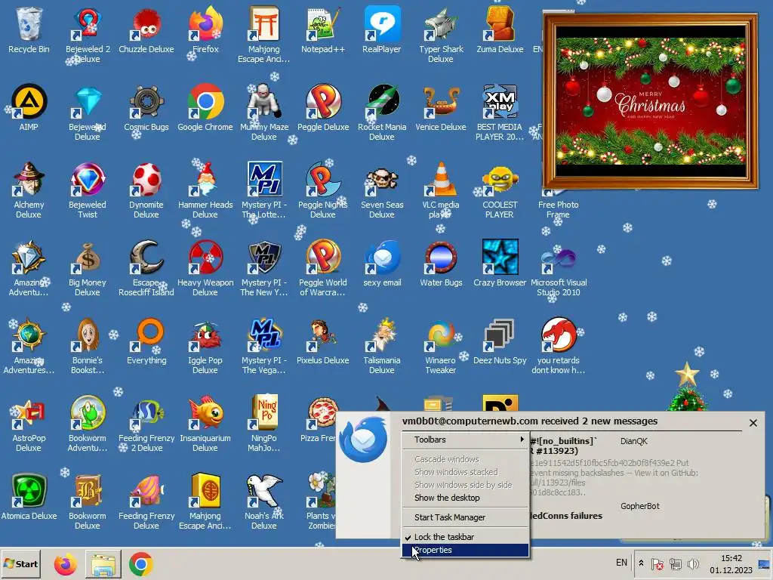773x580 pixels.
Task: Select the Escape Rosecliff Island icon
Action: tap(146, 270)
